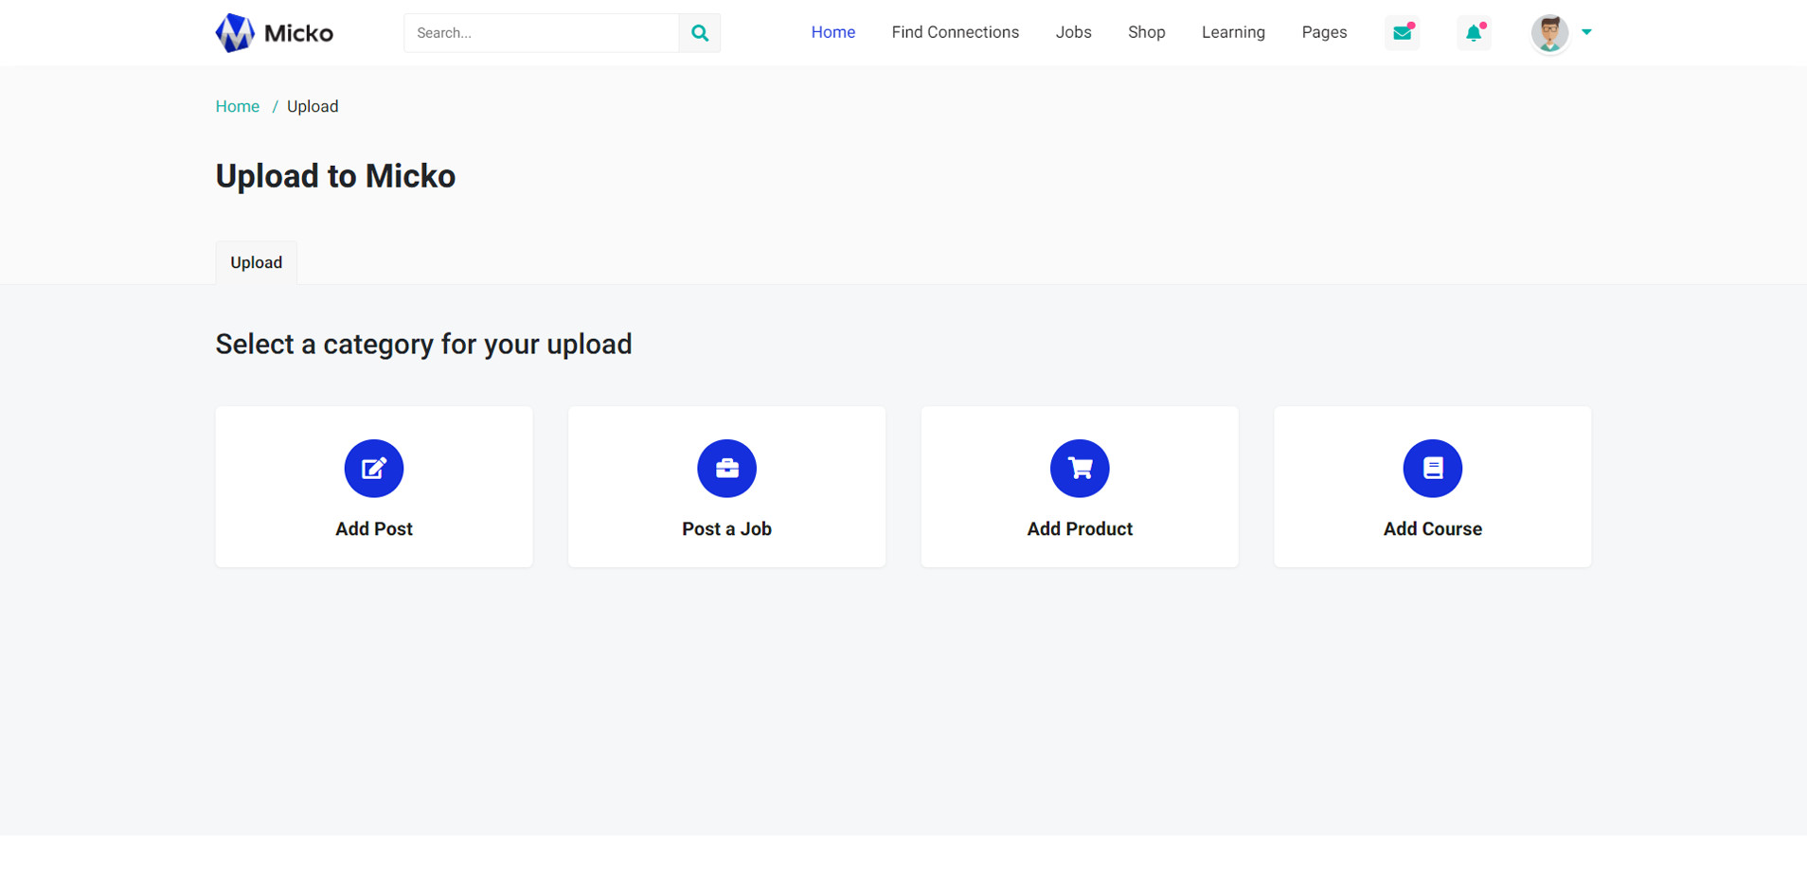Open the Pages menu
Screen dimensions: 1807x890
1324,32
